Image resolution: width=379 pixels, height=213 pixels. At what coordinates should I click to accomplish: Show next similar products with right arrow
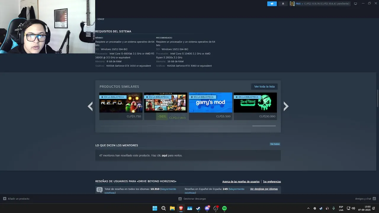click(286, 106)
